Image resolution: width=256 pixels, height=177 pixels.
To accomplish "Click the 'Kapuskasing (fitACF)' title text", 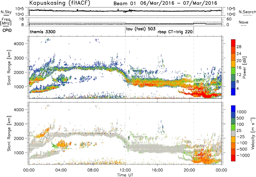I will [60, 3].
